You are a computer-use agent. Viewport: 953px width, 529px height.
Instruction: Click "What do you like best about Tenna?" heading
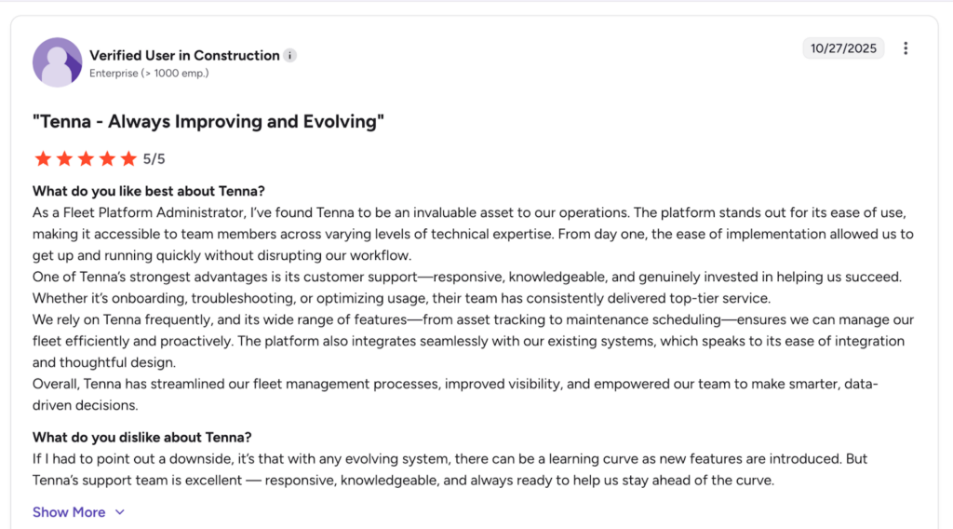tap(149, 192)
